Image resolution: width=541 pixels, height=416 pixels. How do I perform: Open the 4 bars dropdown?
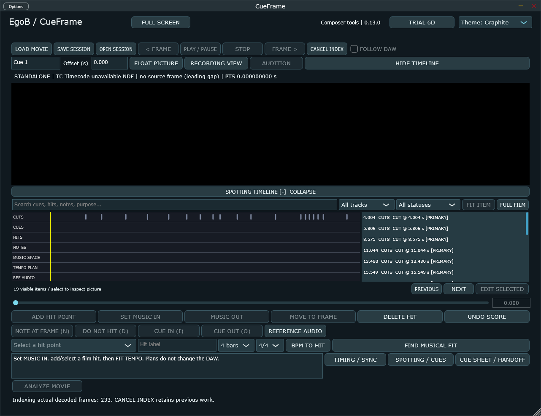pyautogui.click(x=236, y=345)
